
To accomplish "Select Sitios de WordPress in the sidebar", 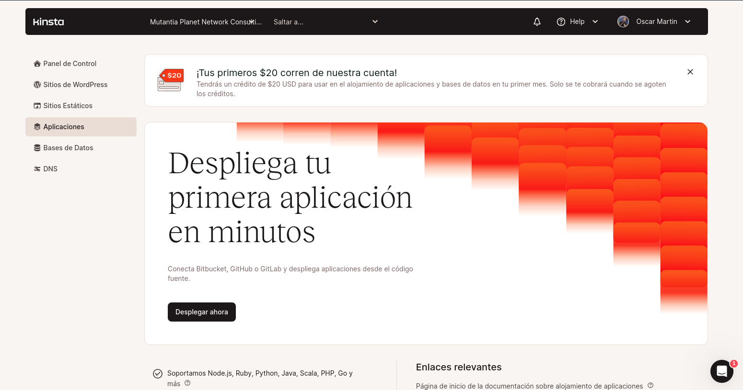I will pos(75,84).
